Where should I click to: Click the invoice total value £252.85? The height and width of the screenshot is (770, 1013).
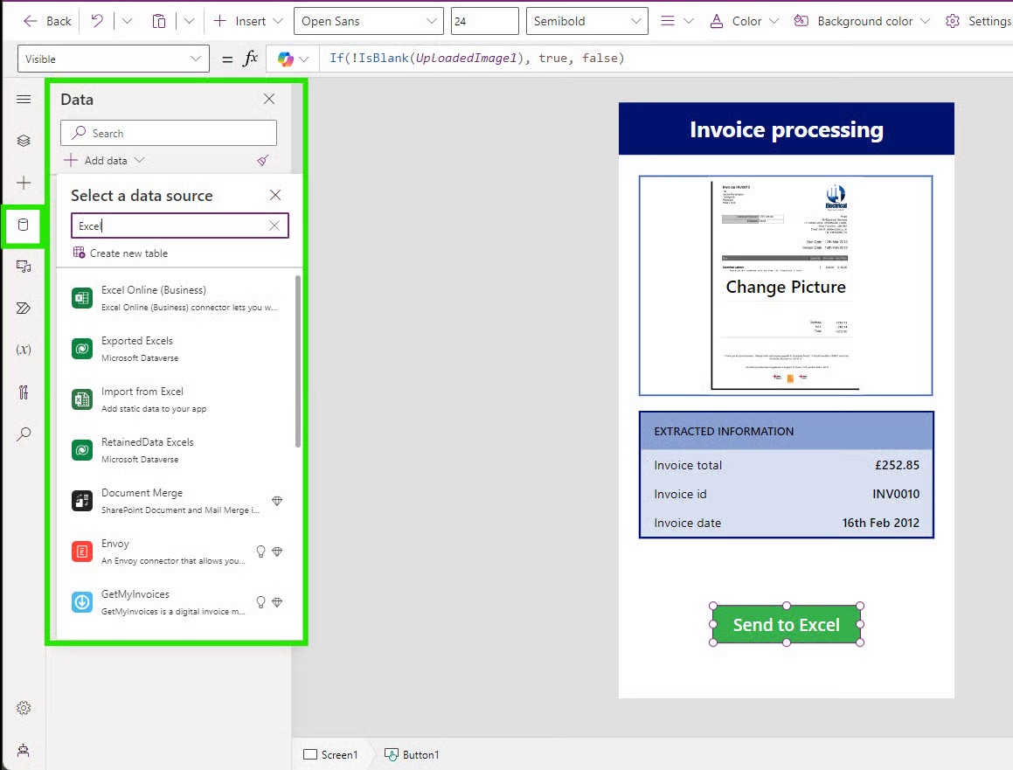897,465
